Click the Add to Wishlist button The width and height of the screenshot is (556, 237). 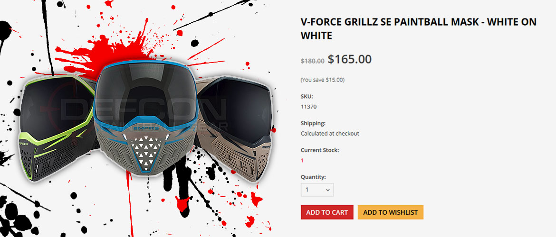tap(391, 212)
